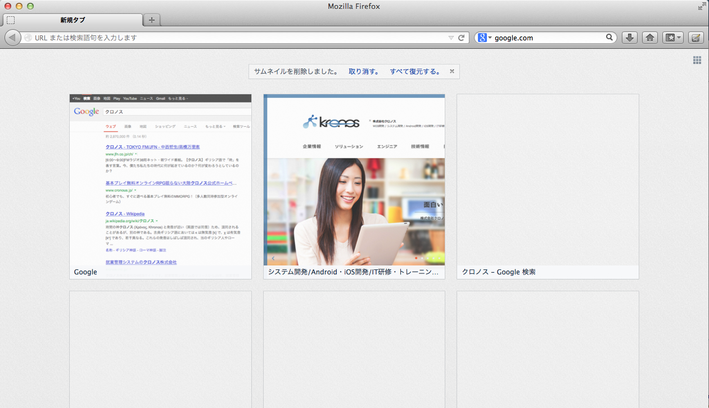Viewport: 709px width, 408px height.
Task: Toggle the new tab thumbnail grid icon
Action: [x=697, y=60]
